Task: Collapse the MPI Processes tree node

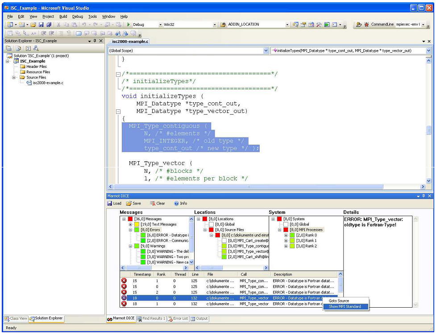Action: click(279, 230)
